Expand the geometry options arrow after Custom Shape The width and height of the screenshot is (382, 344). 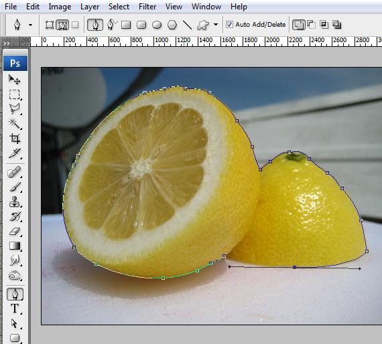216,25
